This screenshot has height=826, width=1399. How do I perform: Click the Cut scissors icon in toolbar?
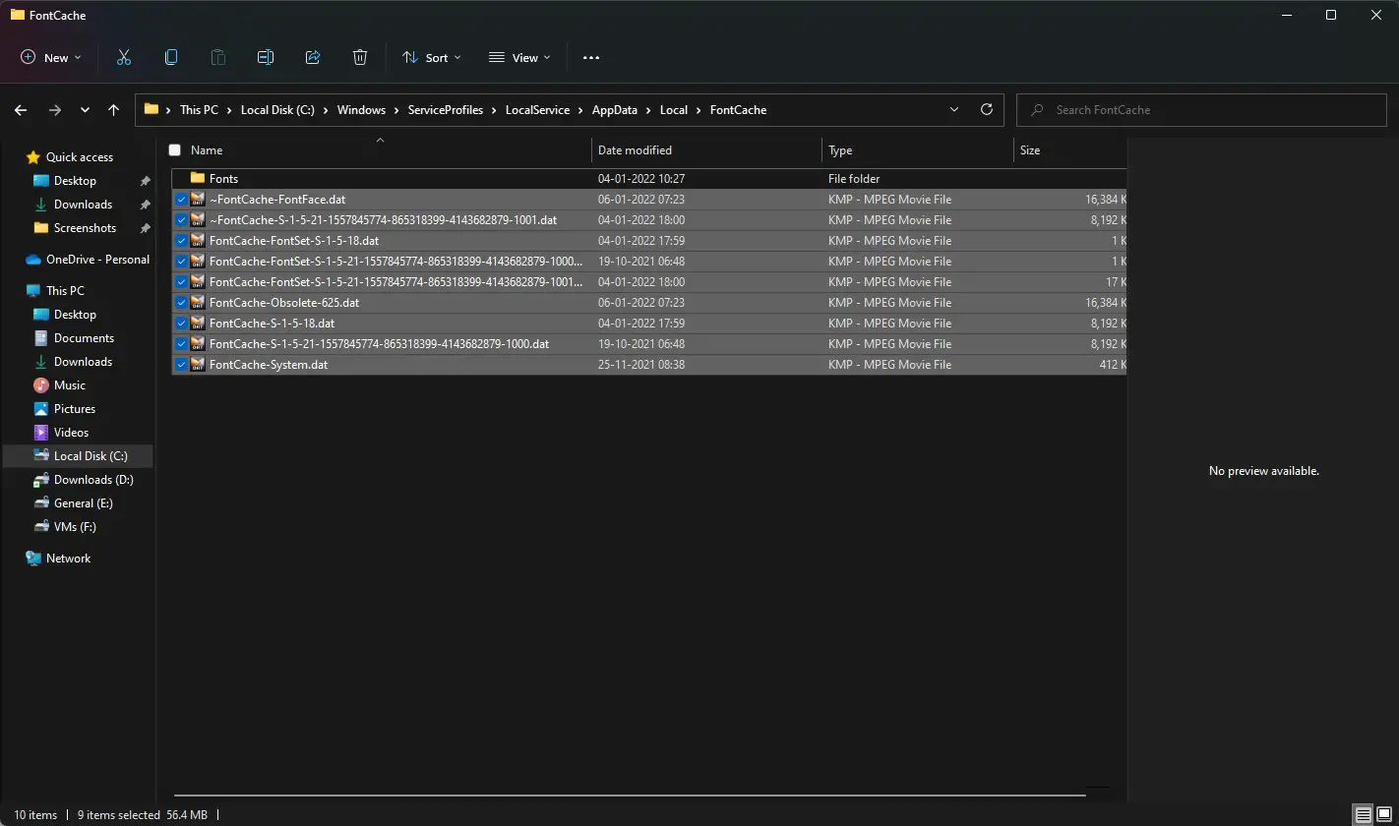[x=124, y=58]
